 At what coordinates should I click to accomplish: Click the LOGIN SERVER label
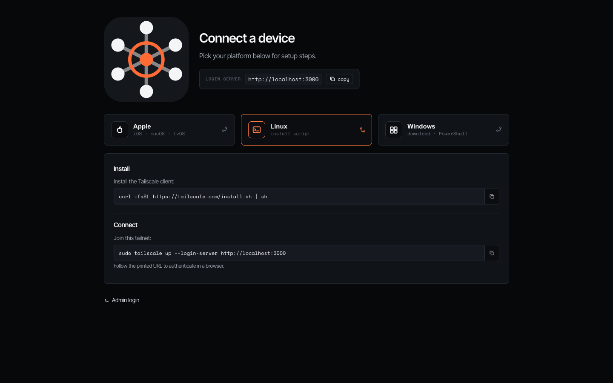[x=223, y=79]
